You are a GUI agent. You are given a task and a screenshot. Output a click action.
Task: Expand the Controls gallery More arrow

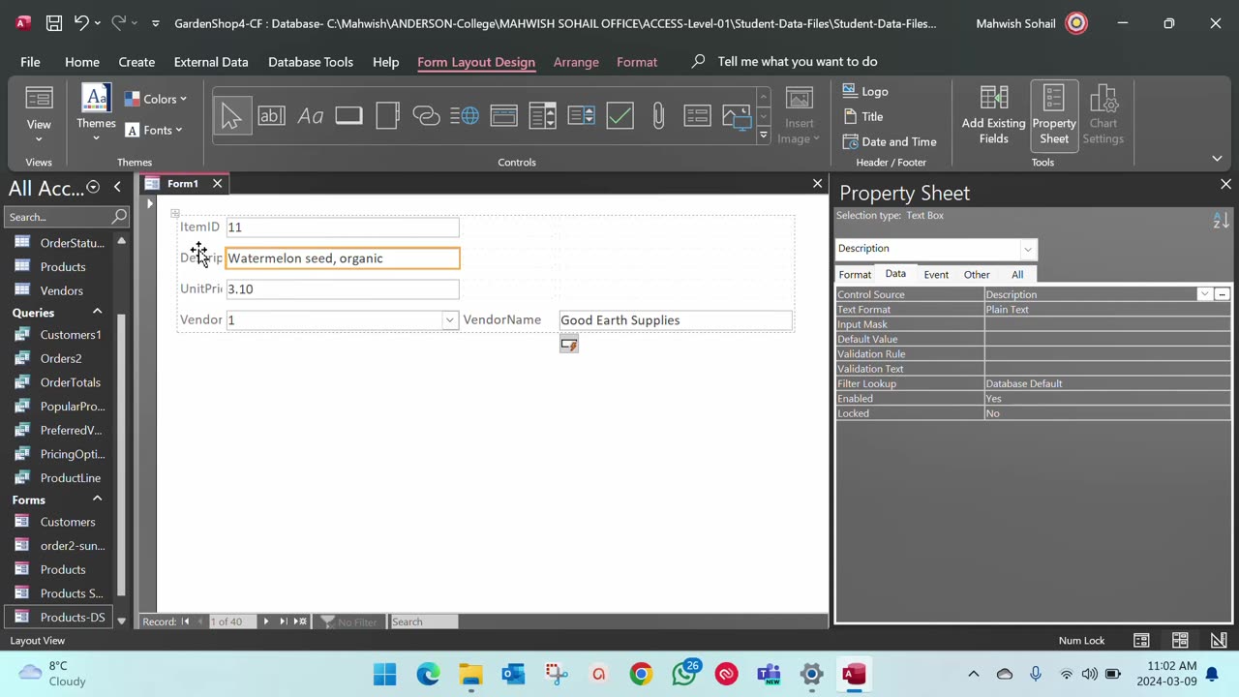tap(764, 136)
